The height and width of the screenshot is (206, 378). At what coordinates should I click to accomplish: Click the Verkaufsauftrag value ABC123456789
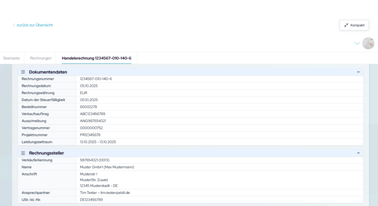click(x=92, y=114)
